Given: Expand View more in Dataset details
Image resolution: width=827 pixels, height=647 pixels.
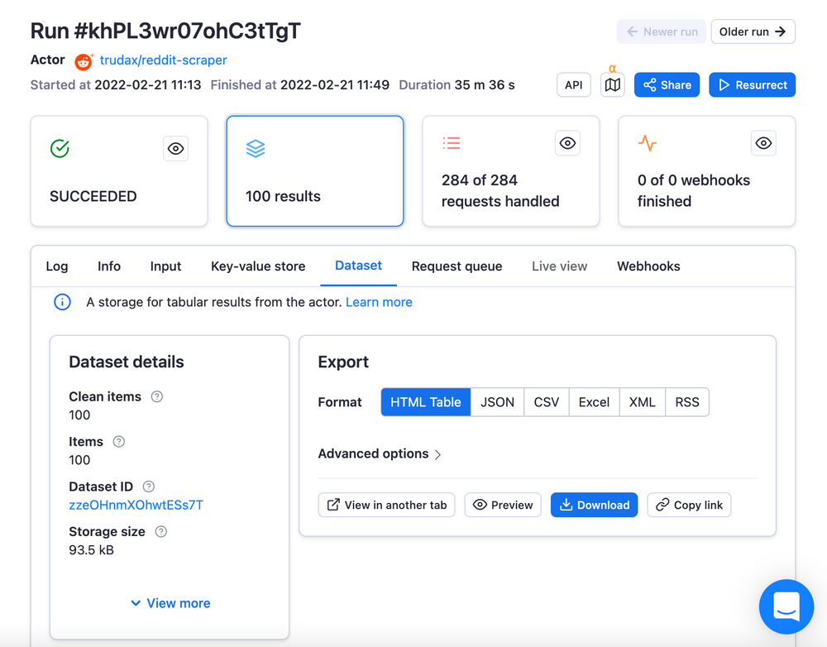Looking at the screenshot, I should [x=170, y=603].
